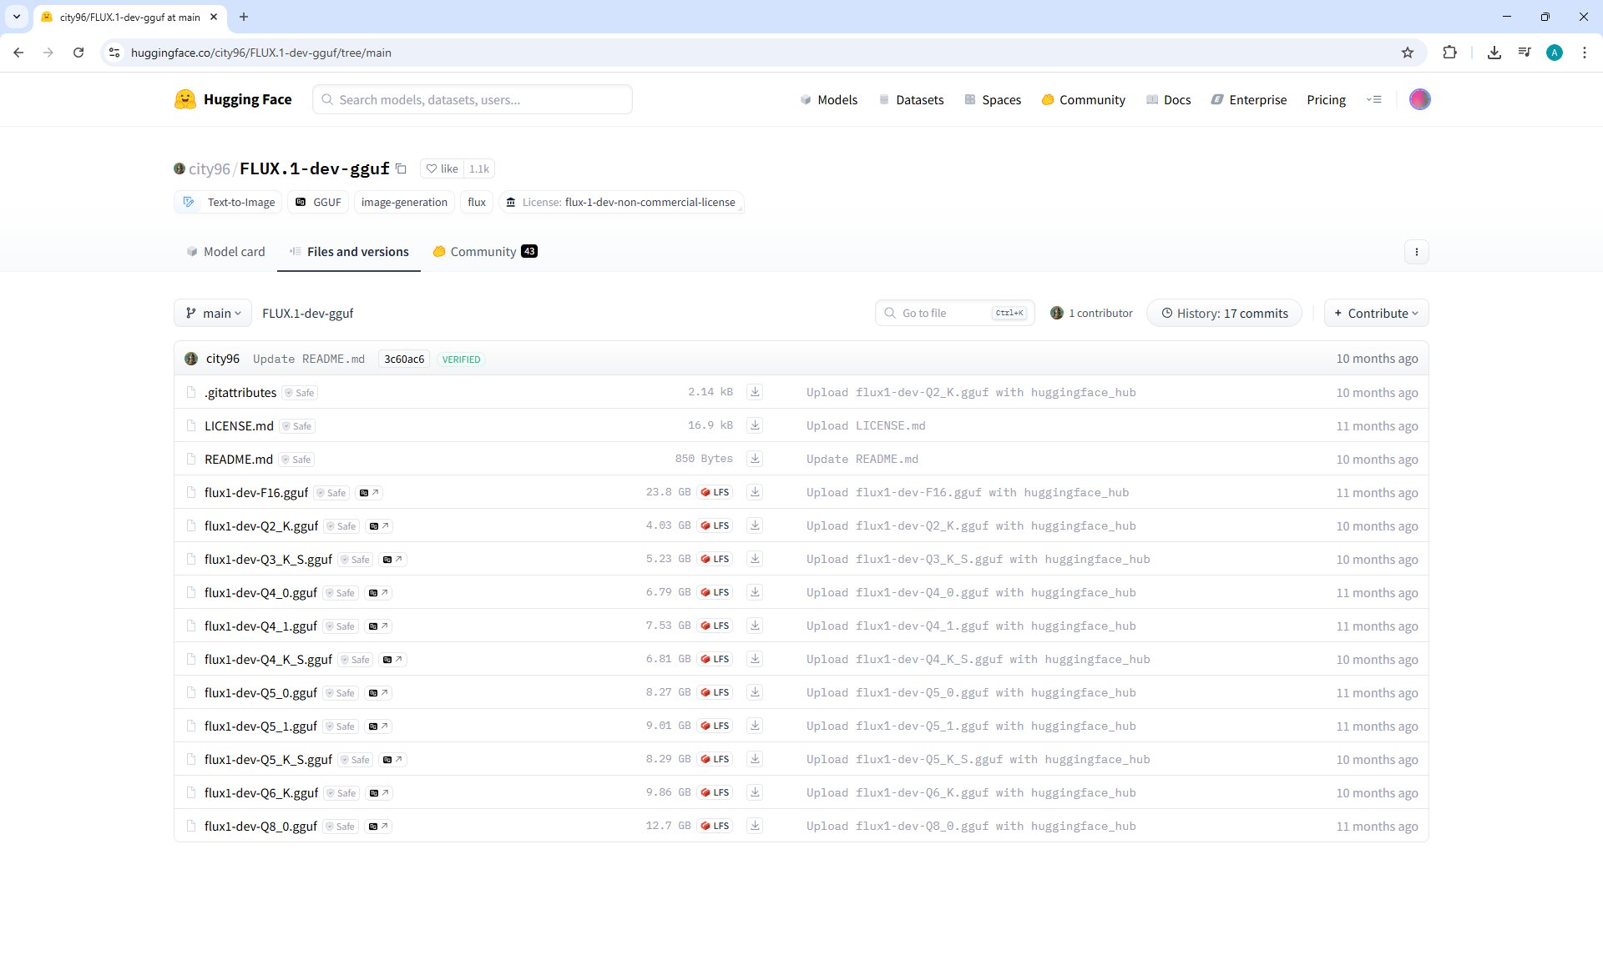
Task: View History: 17 commits
Action: 1224,313
